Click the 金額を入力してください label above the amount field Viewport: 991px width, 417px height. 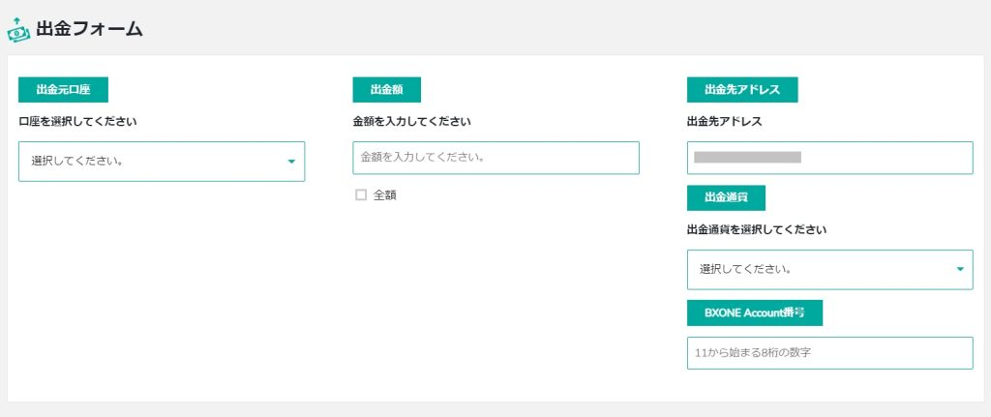pyautogui.click(x=411, y=122)
